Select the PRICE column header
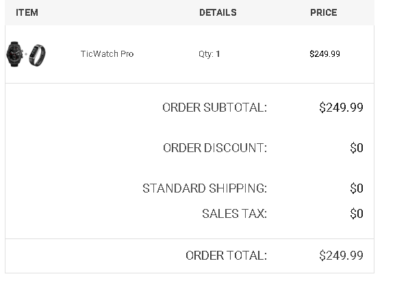This screenshot has width=395, height=283. pos(323,12)
